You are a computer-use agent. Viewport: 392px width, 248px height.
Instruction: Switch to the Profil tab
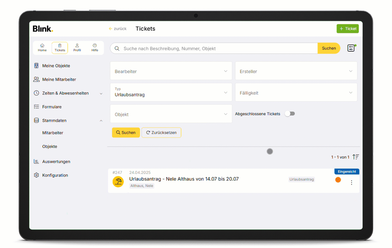coord(77,48)
